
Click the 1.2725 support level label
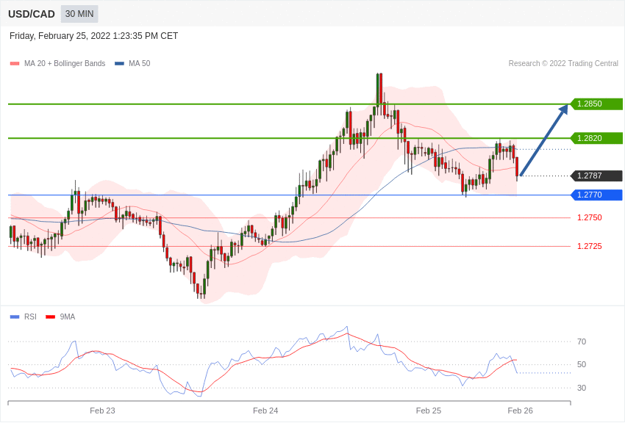click(x=590, y=246)
